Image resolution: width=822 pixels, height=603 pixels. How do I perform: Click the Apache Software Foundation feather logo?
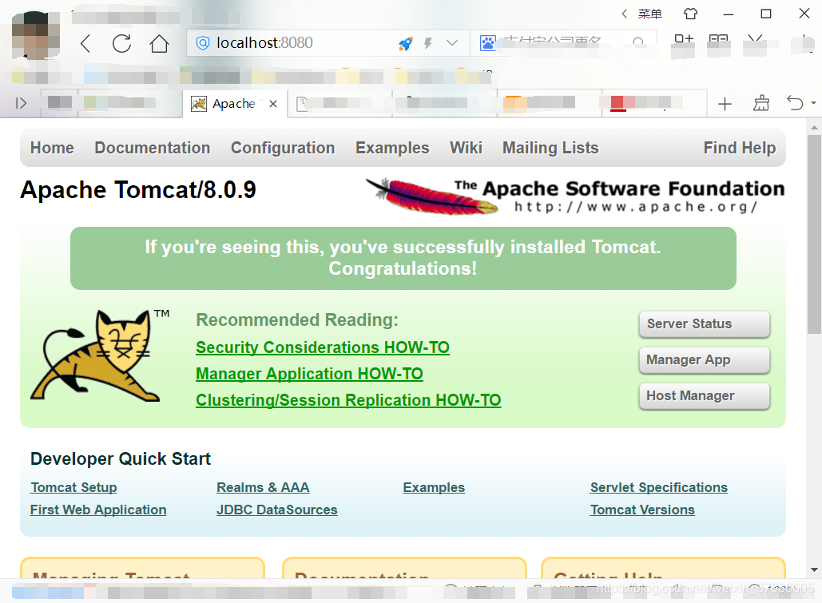[574, 196]
